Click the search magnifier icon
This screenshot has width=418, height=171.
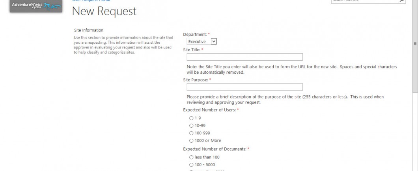pos(402,1)
